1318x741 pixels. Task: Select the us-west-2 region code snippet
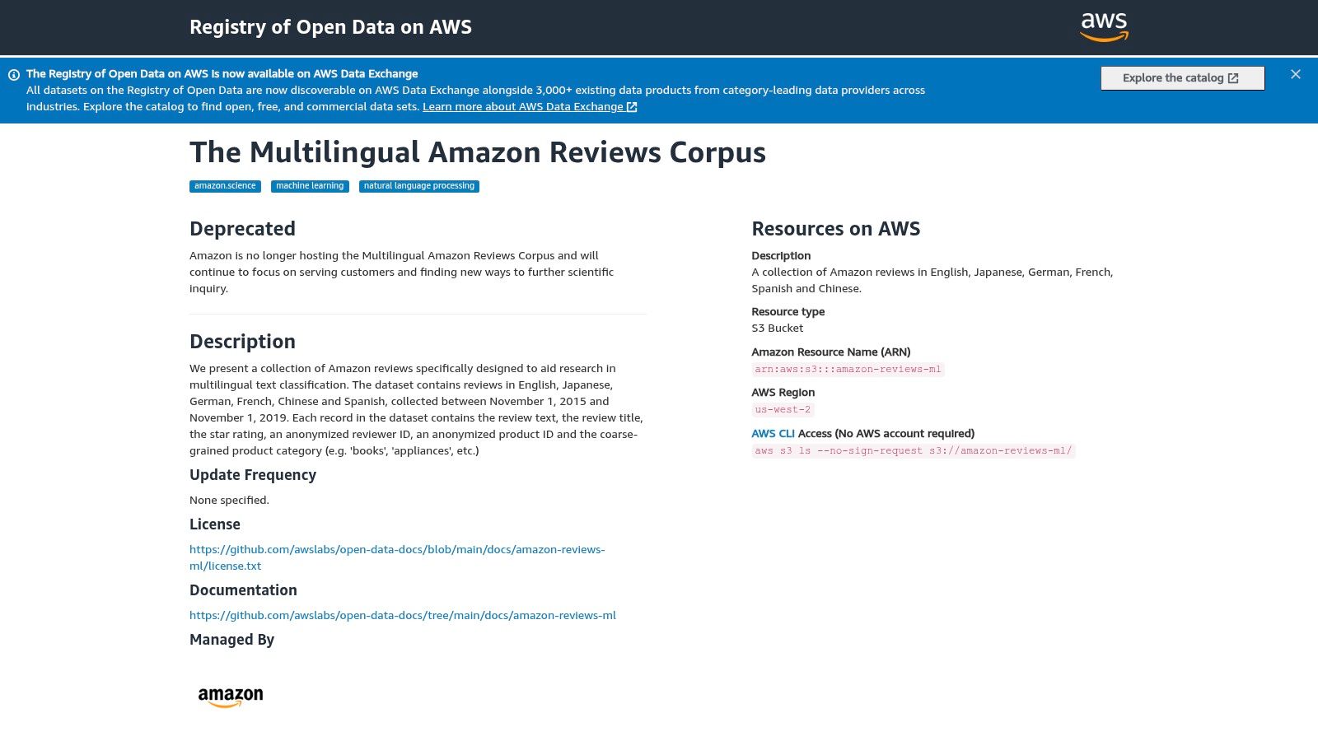(782, 409)
